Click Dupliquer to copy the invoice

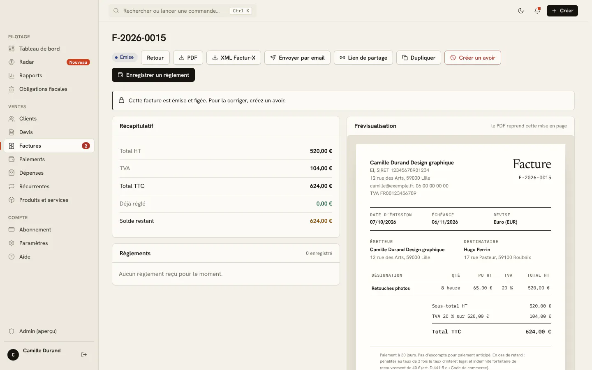pyautogui.click(x=419, y=58)
